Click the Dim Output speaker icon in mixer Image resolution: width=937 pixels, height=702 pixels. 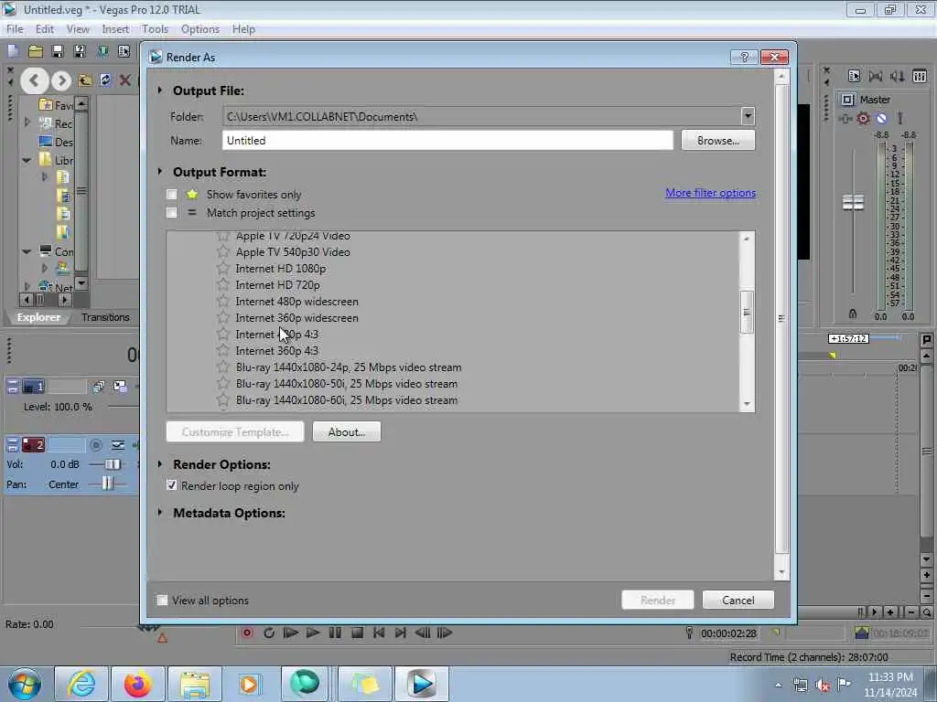[897, 77]
